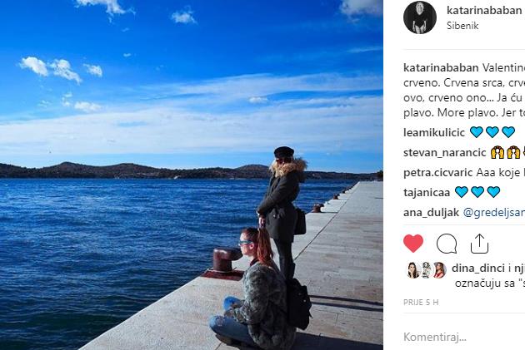Screen dimensions: 525x350
Task: Click third liker avatar thumbnail
Action: click(439, 270)
